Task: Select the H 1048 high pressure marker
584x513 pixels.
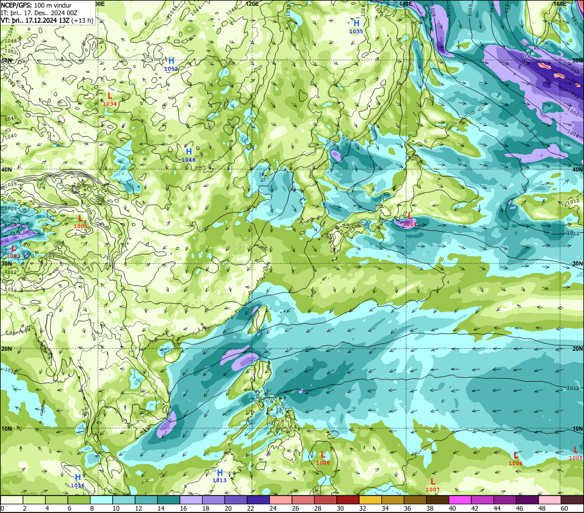Action: coord(189,155)
